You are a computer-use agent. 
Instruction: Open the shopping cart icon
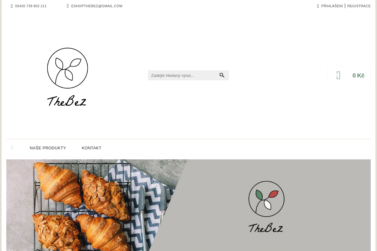pos(338,75)
